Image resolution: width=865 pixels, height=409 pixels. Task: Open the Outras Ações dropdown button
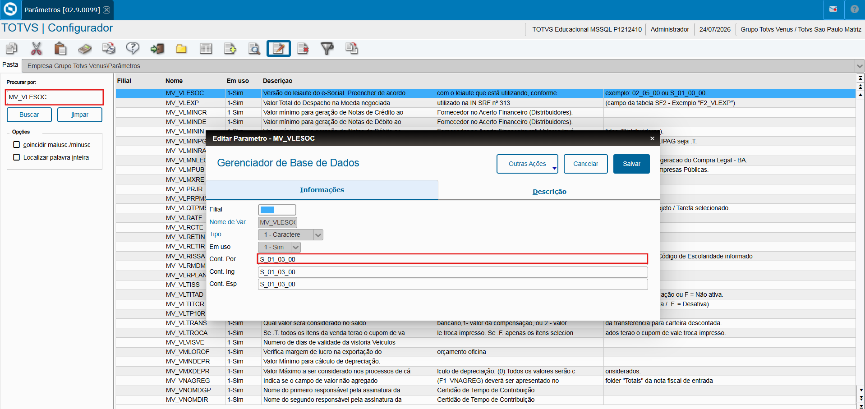click(x=527, y=164)
